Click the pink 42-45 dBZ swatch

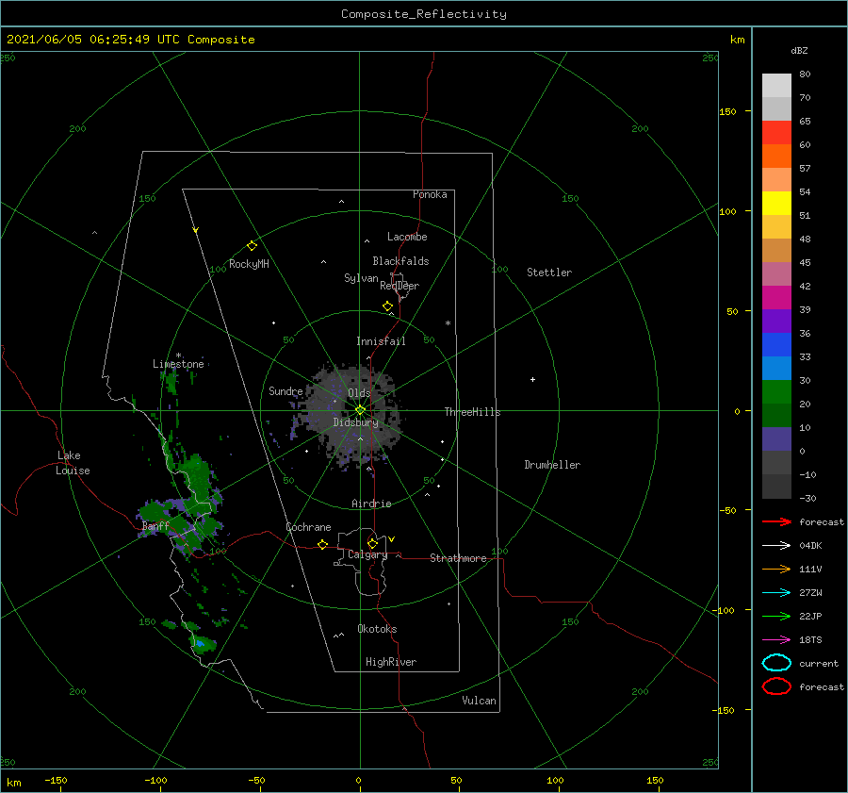click(776, 273)
